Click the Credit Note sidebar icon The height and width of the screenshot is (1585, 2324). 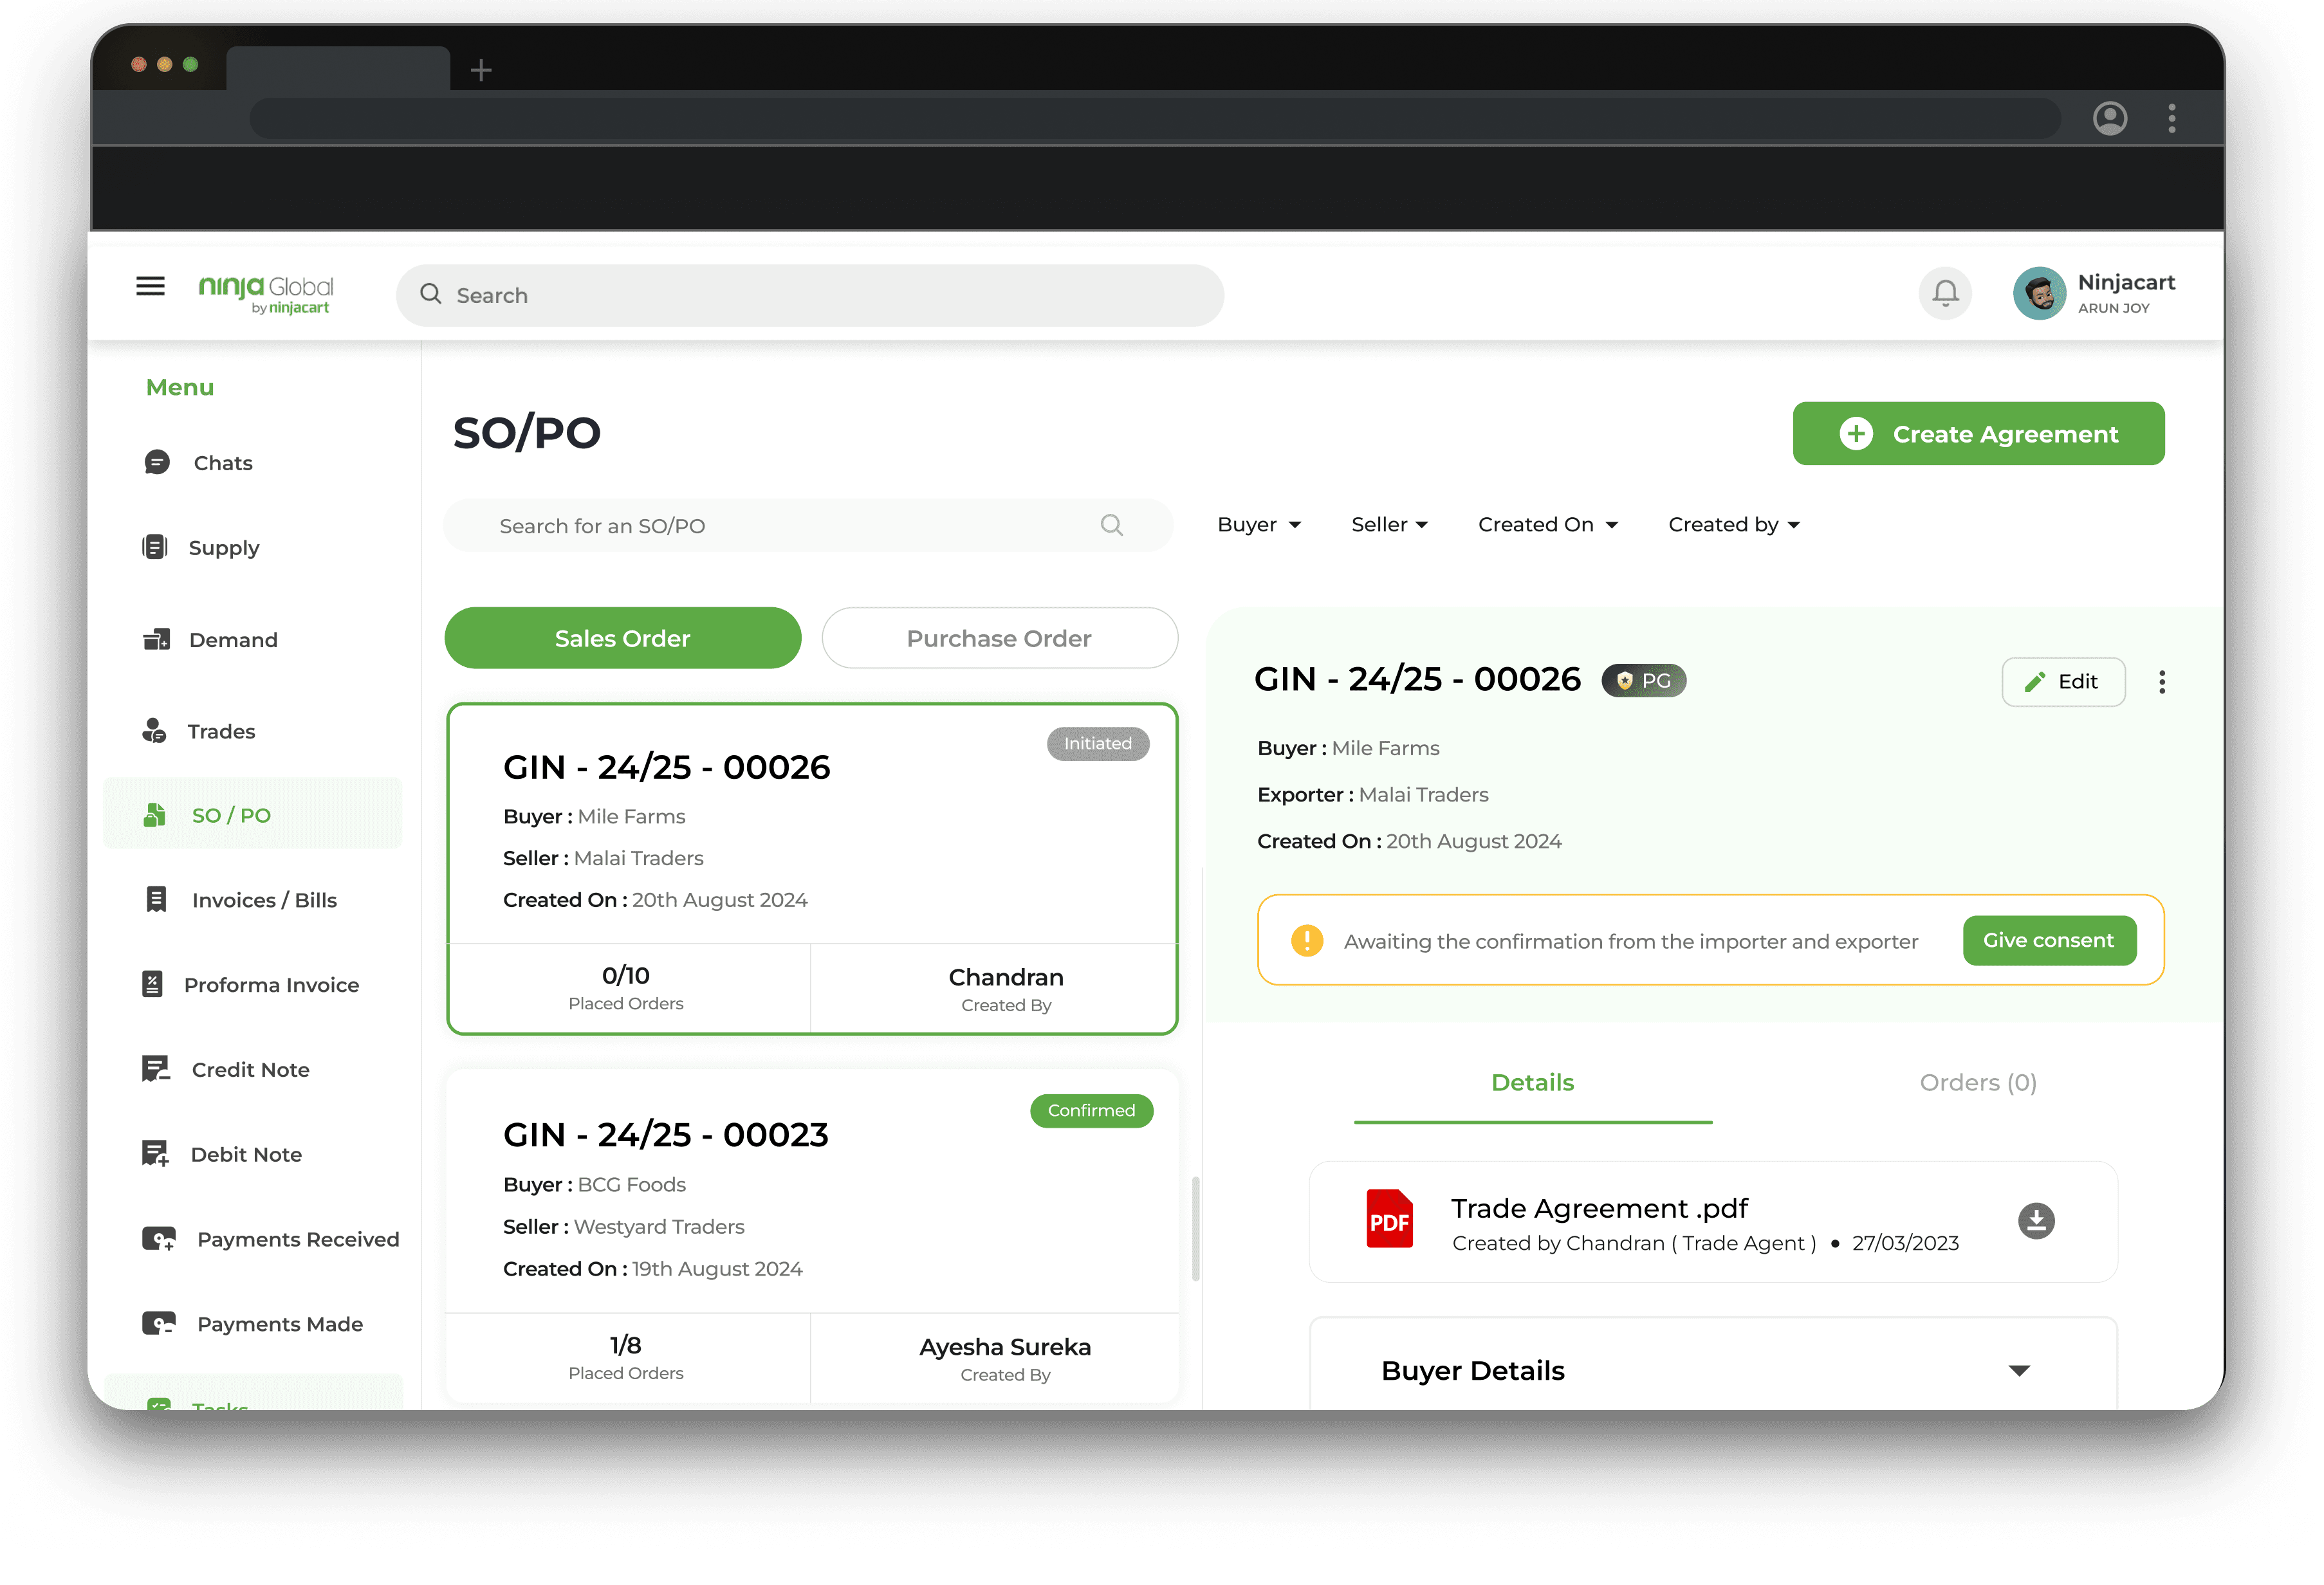click(x=155, y=1069)
